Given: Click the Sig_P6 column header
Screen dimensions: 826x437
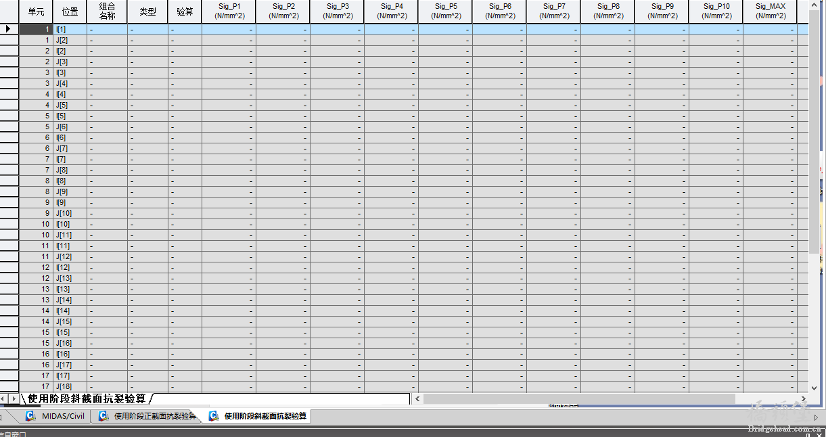Looking at the screenshot, I should (499, 11).
